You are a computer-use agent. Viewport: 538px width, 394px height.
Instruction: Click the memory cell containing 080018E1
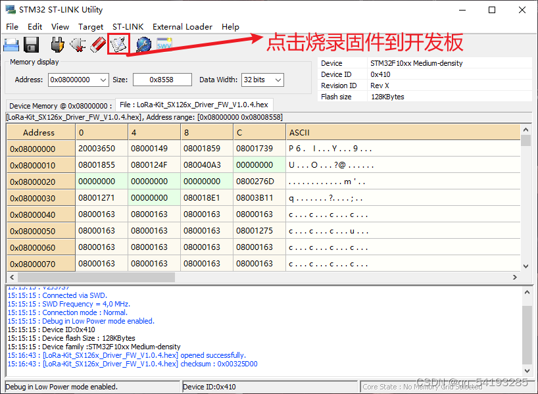click(207, 198)
